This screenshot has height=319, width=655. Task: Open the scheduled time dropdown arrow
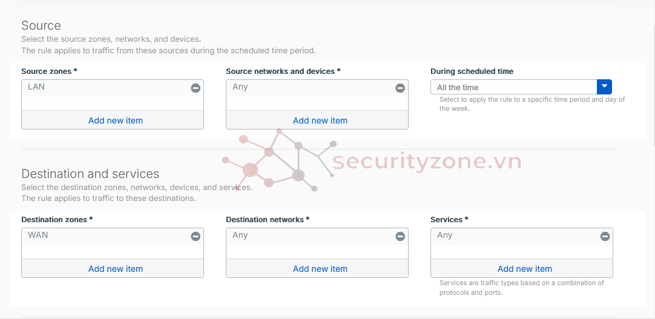[x=604, y=87]
